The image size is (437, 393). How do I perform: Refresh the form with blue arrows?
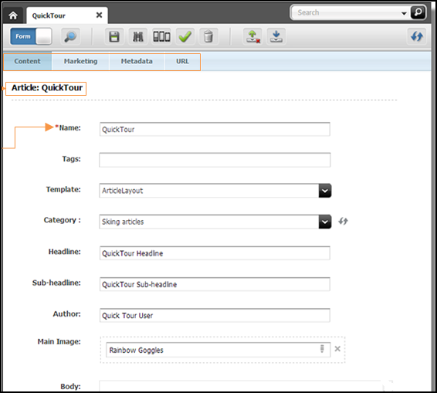[417, 36]
